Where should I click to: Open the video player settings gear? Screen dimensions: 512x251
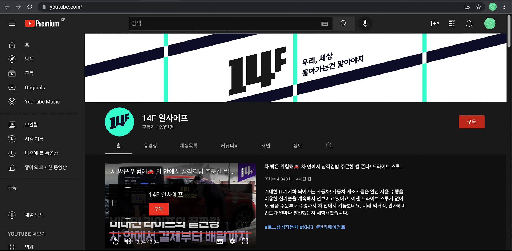232,241
